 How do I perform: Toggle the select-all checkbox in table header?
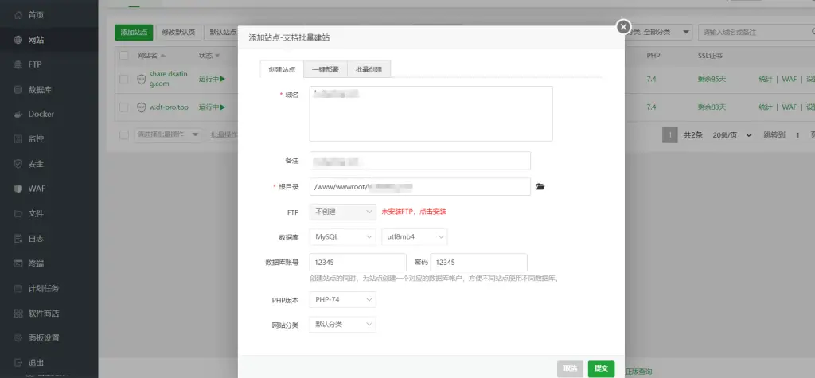123,56
